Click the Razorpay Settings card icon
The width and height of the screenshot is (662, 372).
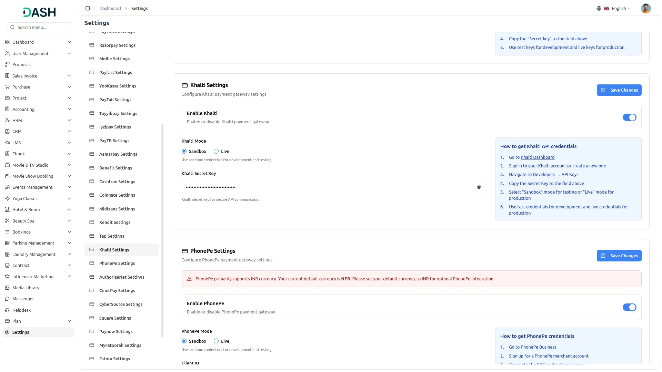[x=92, y=45]
